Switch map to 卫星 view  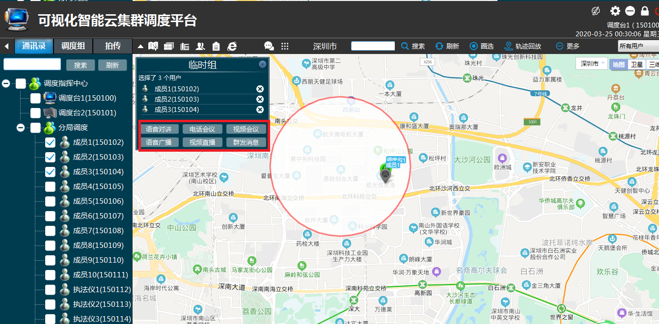[636, 64]
